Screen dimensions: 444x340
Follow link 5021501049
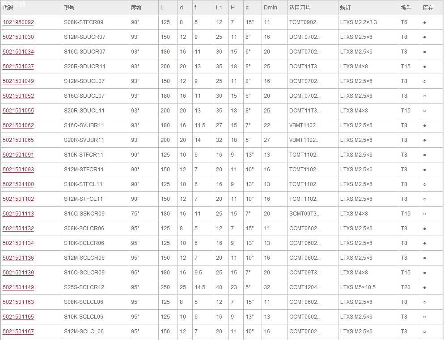[18, 81]
